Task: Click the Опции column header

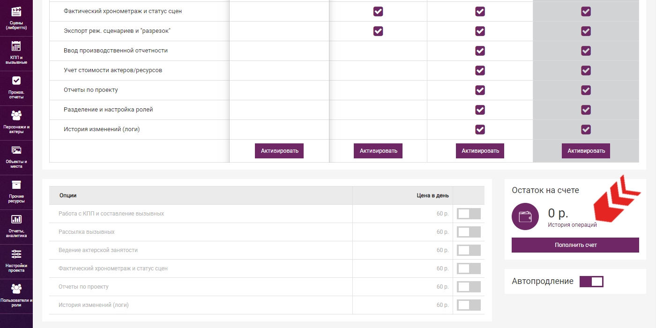Action: click(68, 195)
